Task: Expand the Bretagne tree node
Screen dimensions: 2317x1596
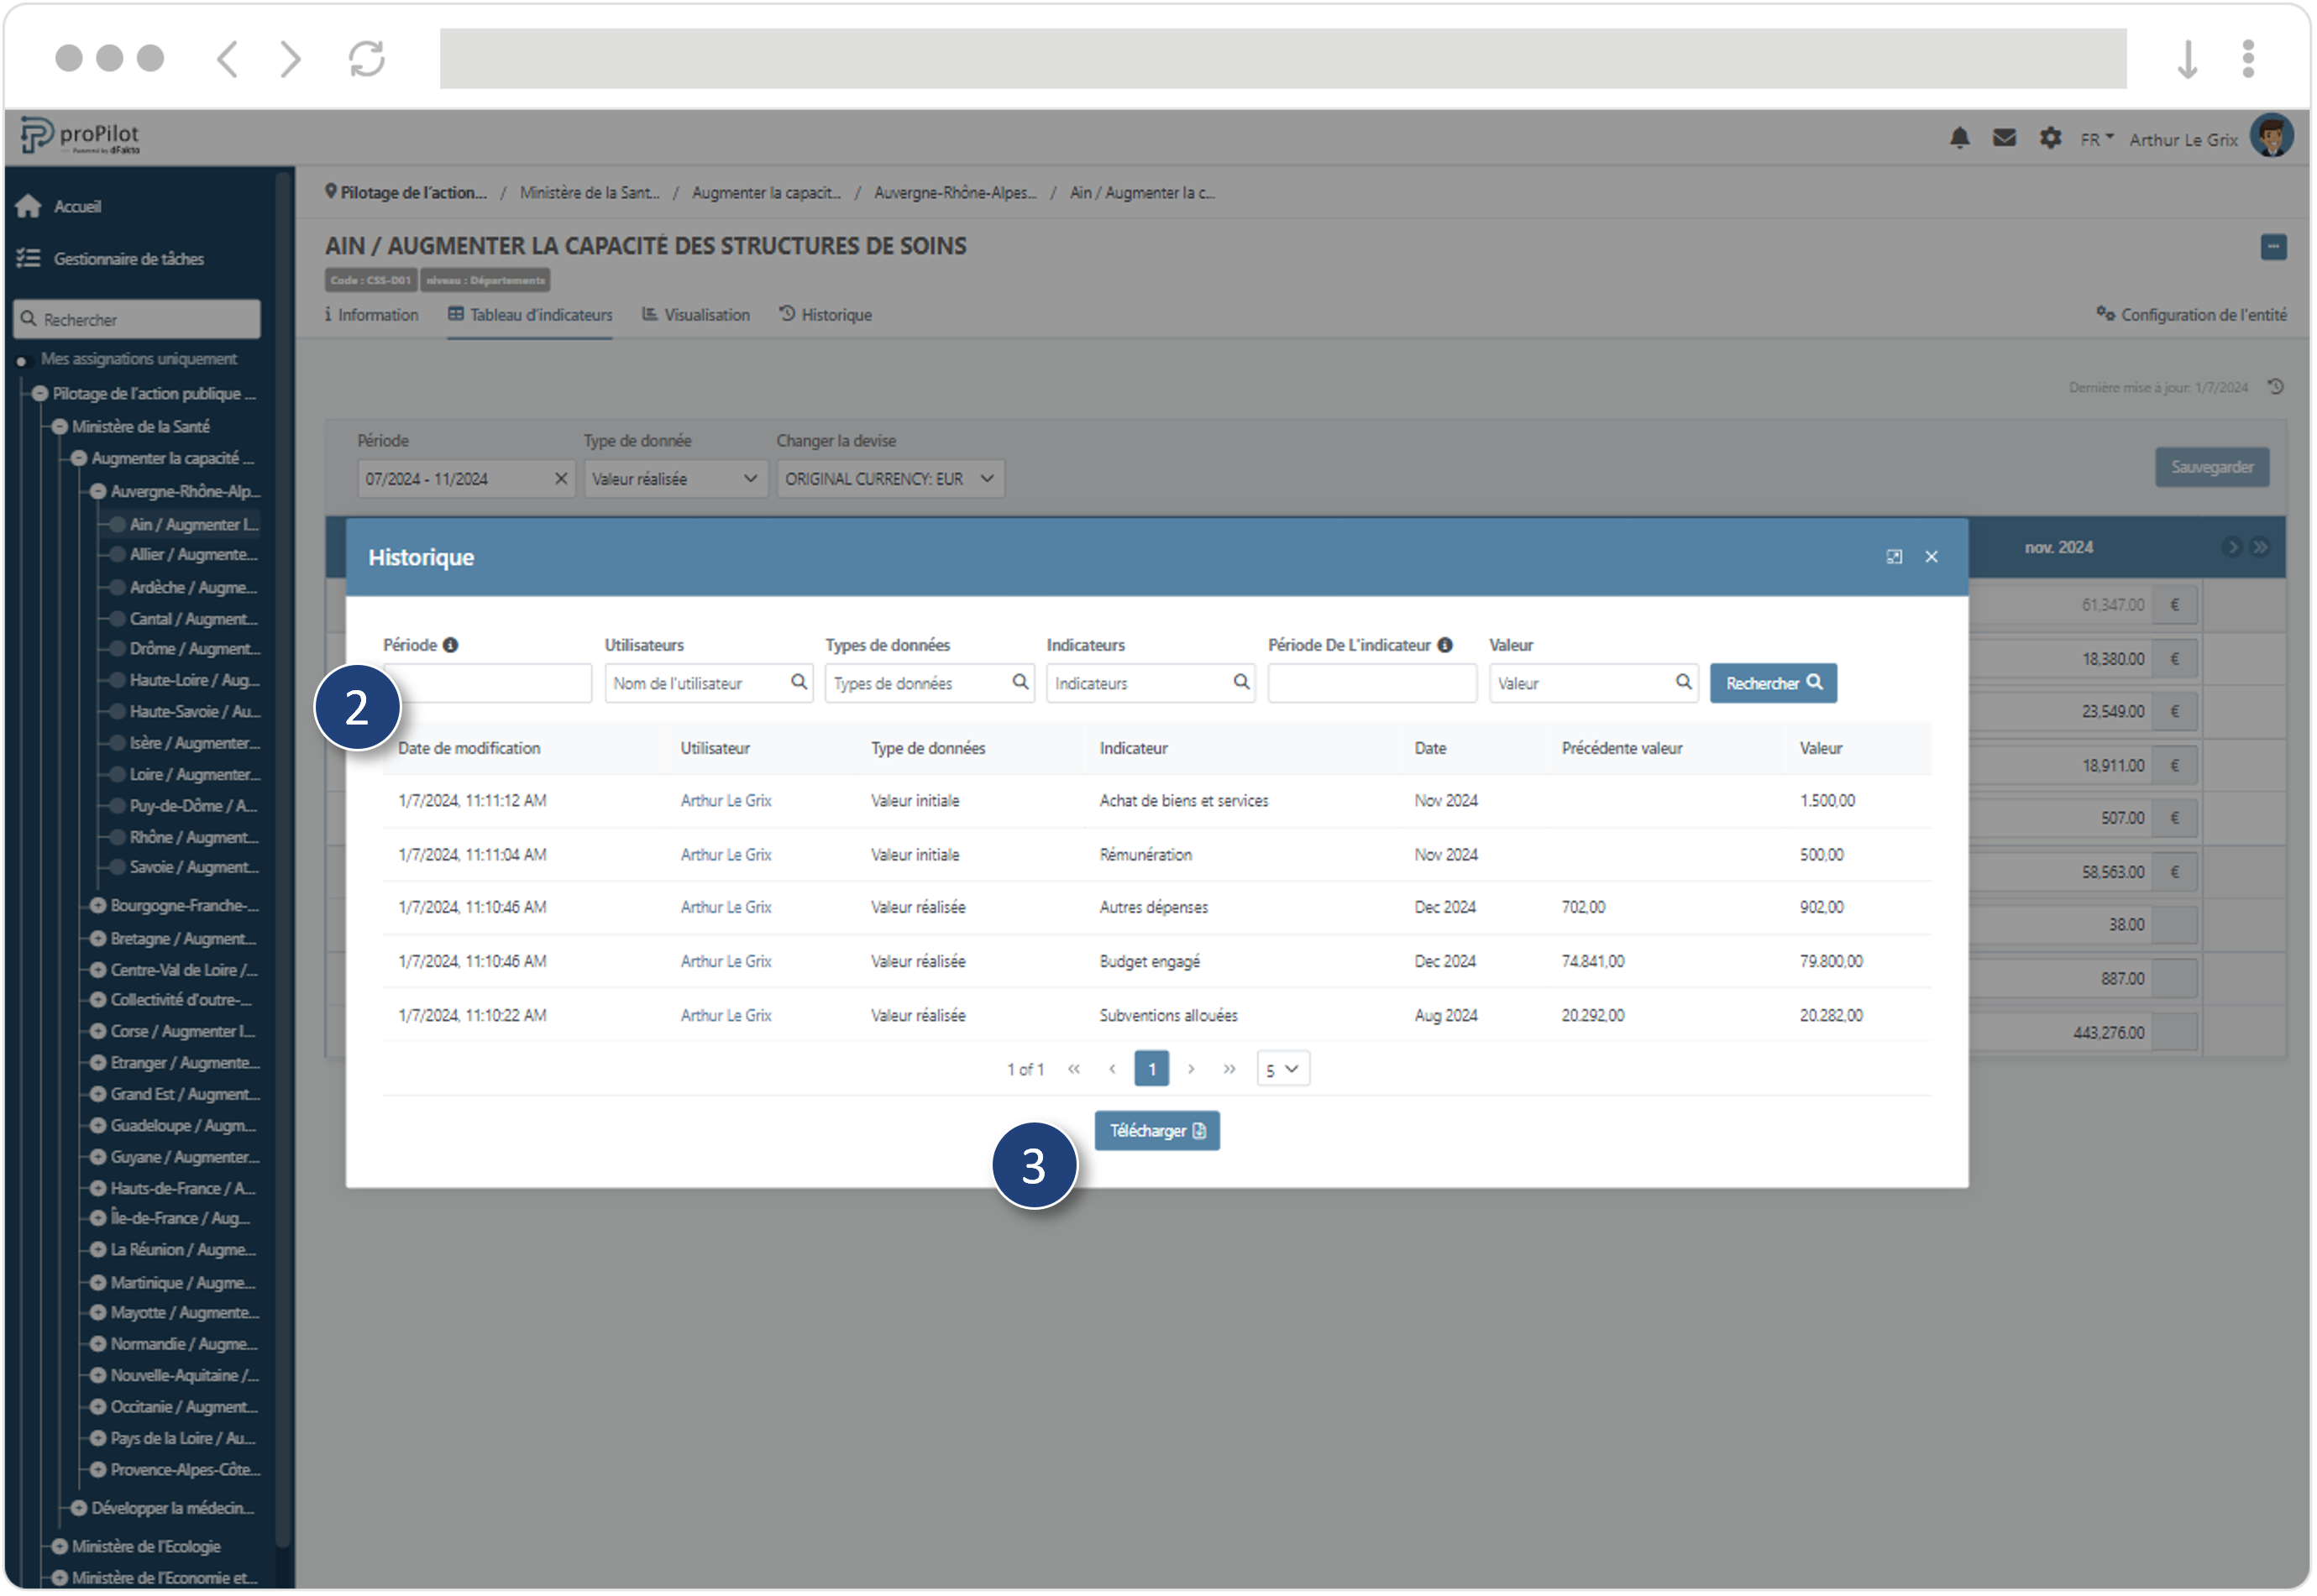Action: 98,939
